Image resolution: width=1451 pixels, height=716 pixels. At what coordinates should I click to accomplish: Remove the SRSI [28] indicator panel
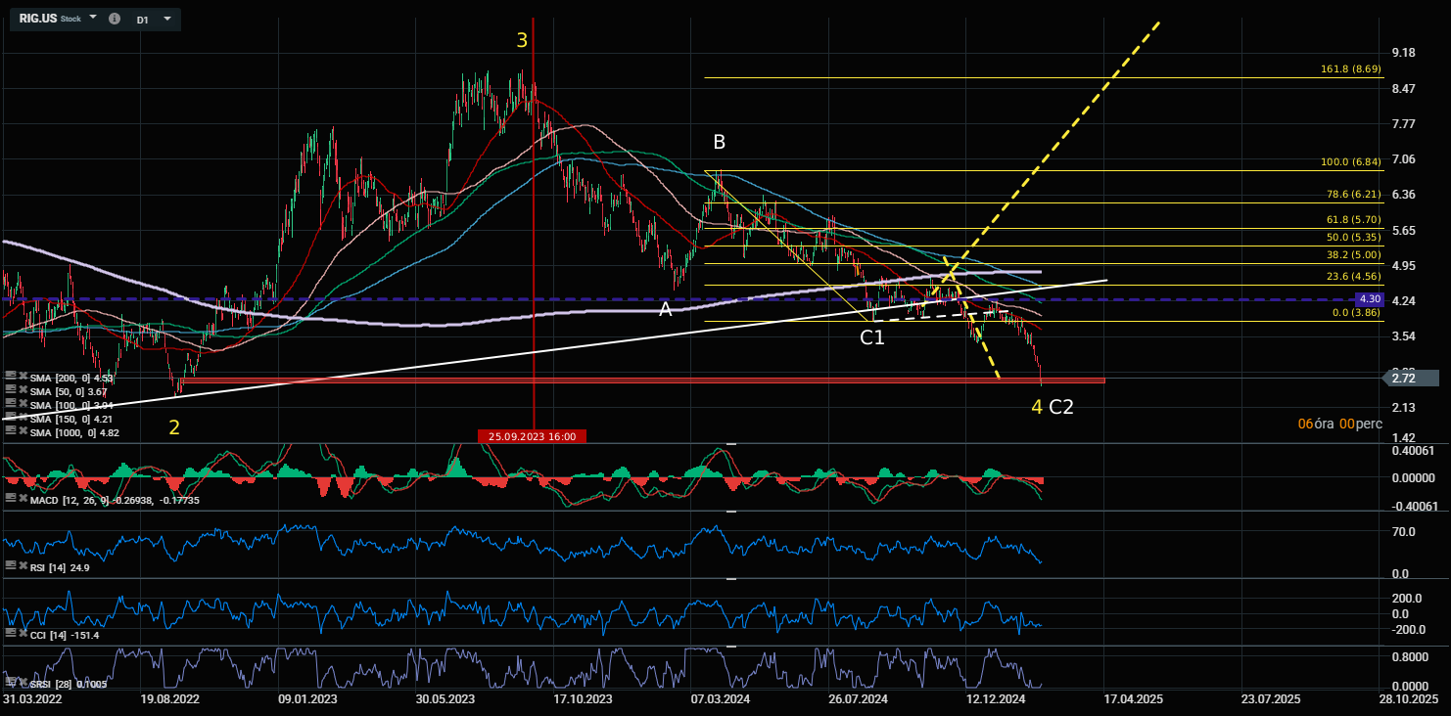click(x=23, y=682)
